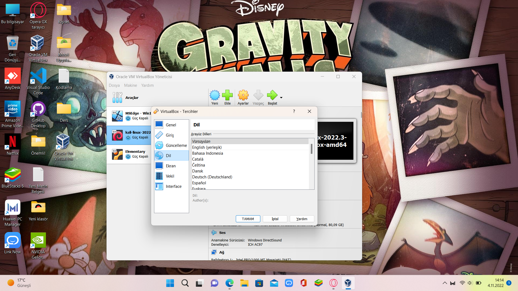518x291 pixels.
Task: Open Interface preferences page
Action: point(173,186)
